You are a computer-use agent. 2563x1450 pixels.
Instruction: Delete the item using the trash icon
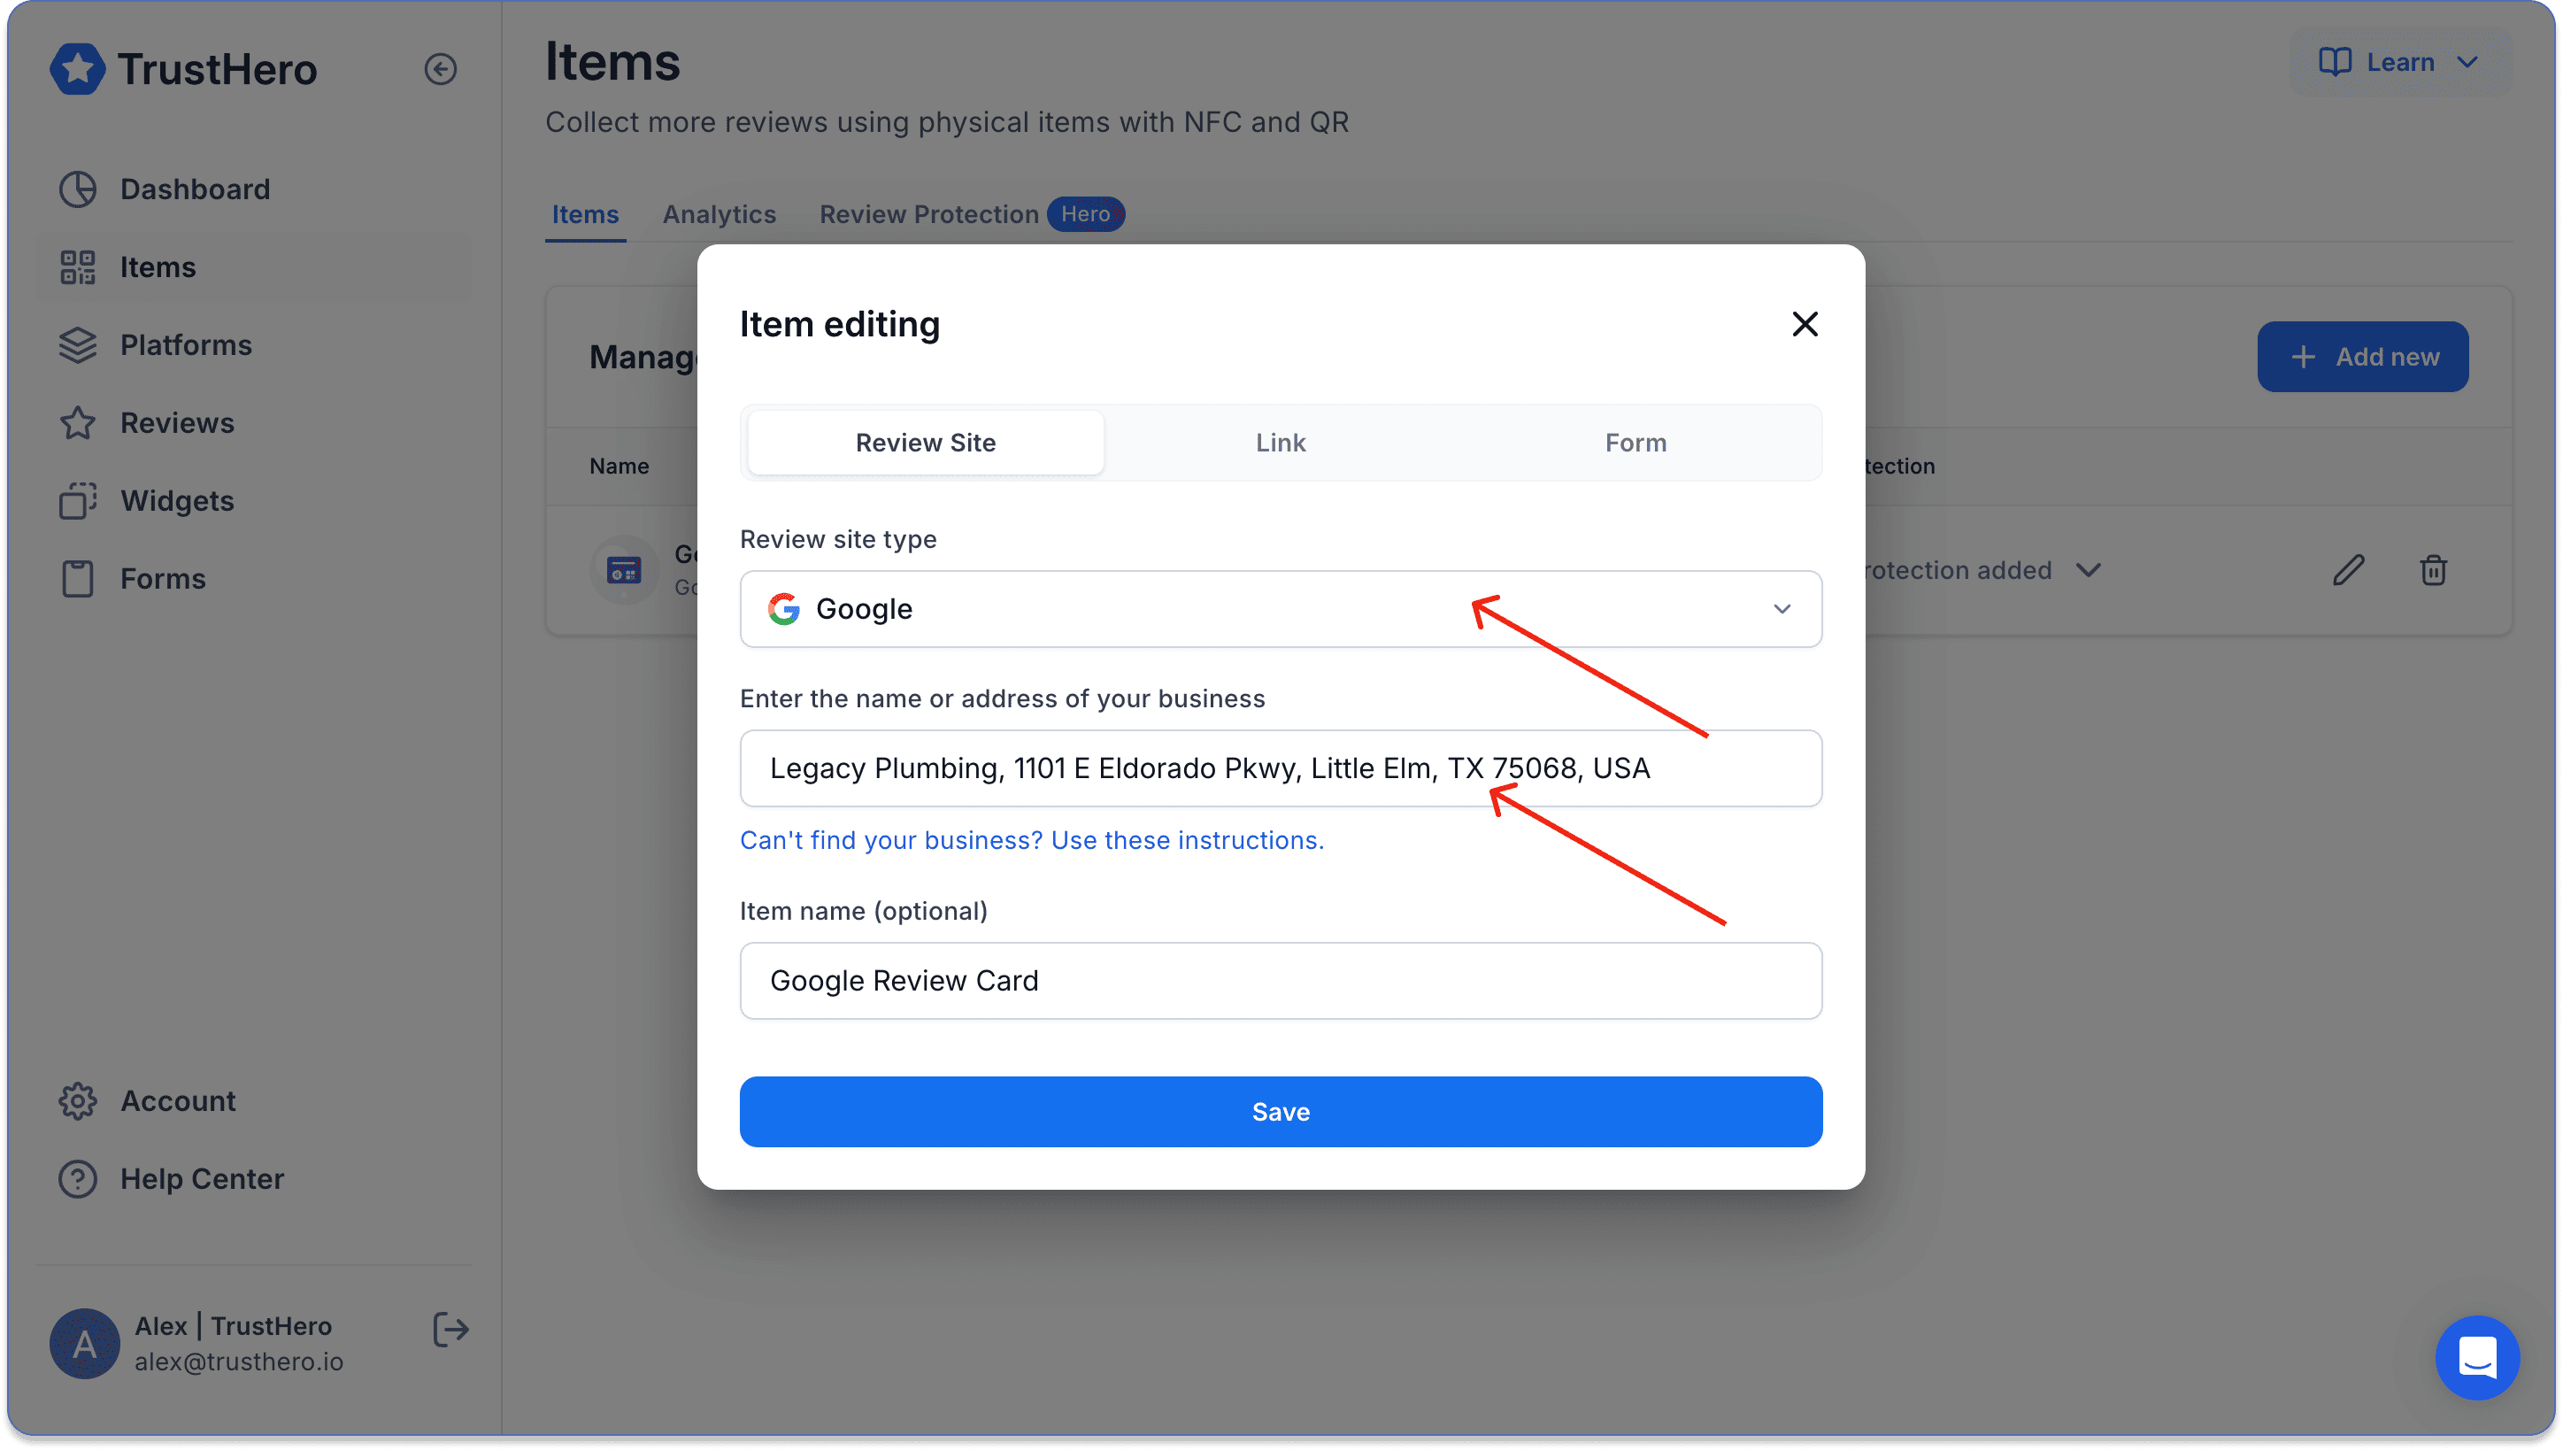coord(2433,570)
